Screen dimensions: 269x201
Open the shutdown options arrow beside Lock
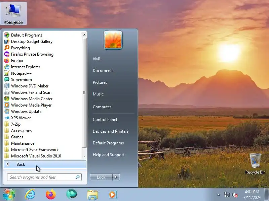tap(116, 177)
